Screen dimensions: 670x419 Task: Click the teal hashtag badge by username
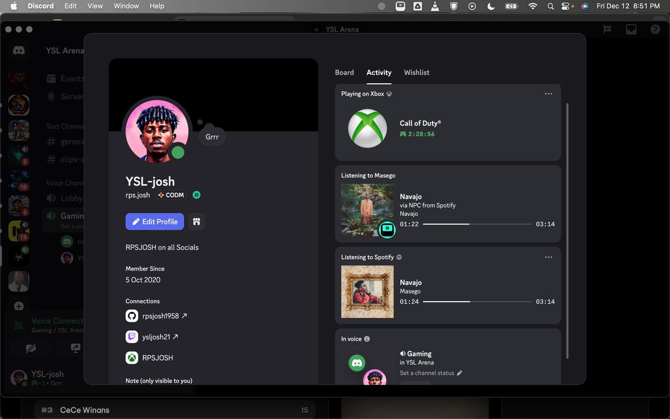tap(197, 195)
